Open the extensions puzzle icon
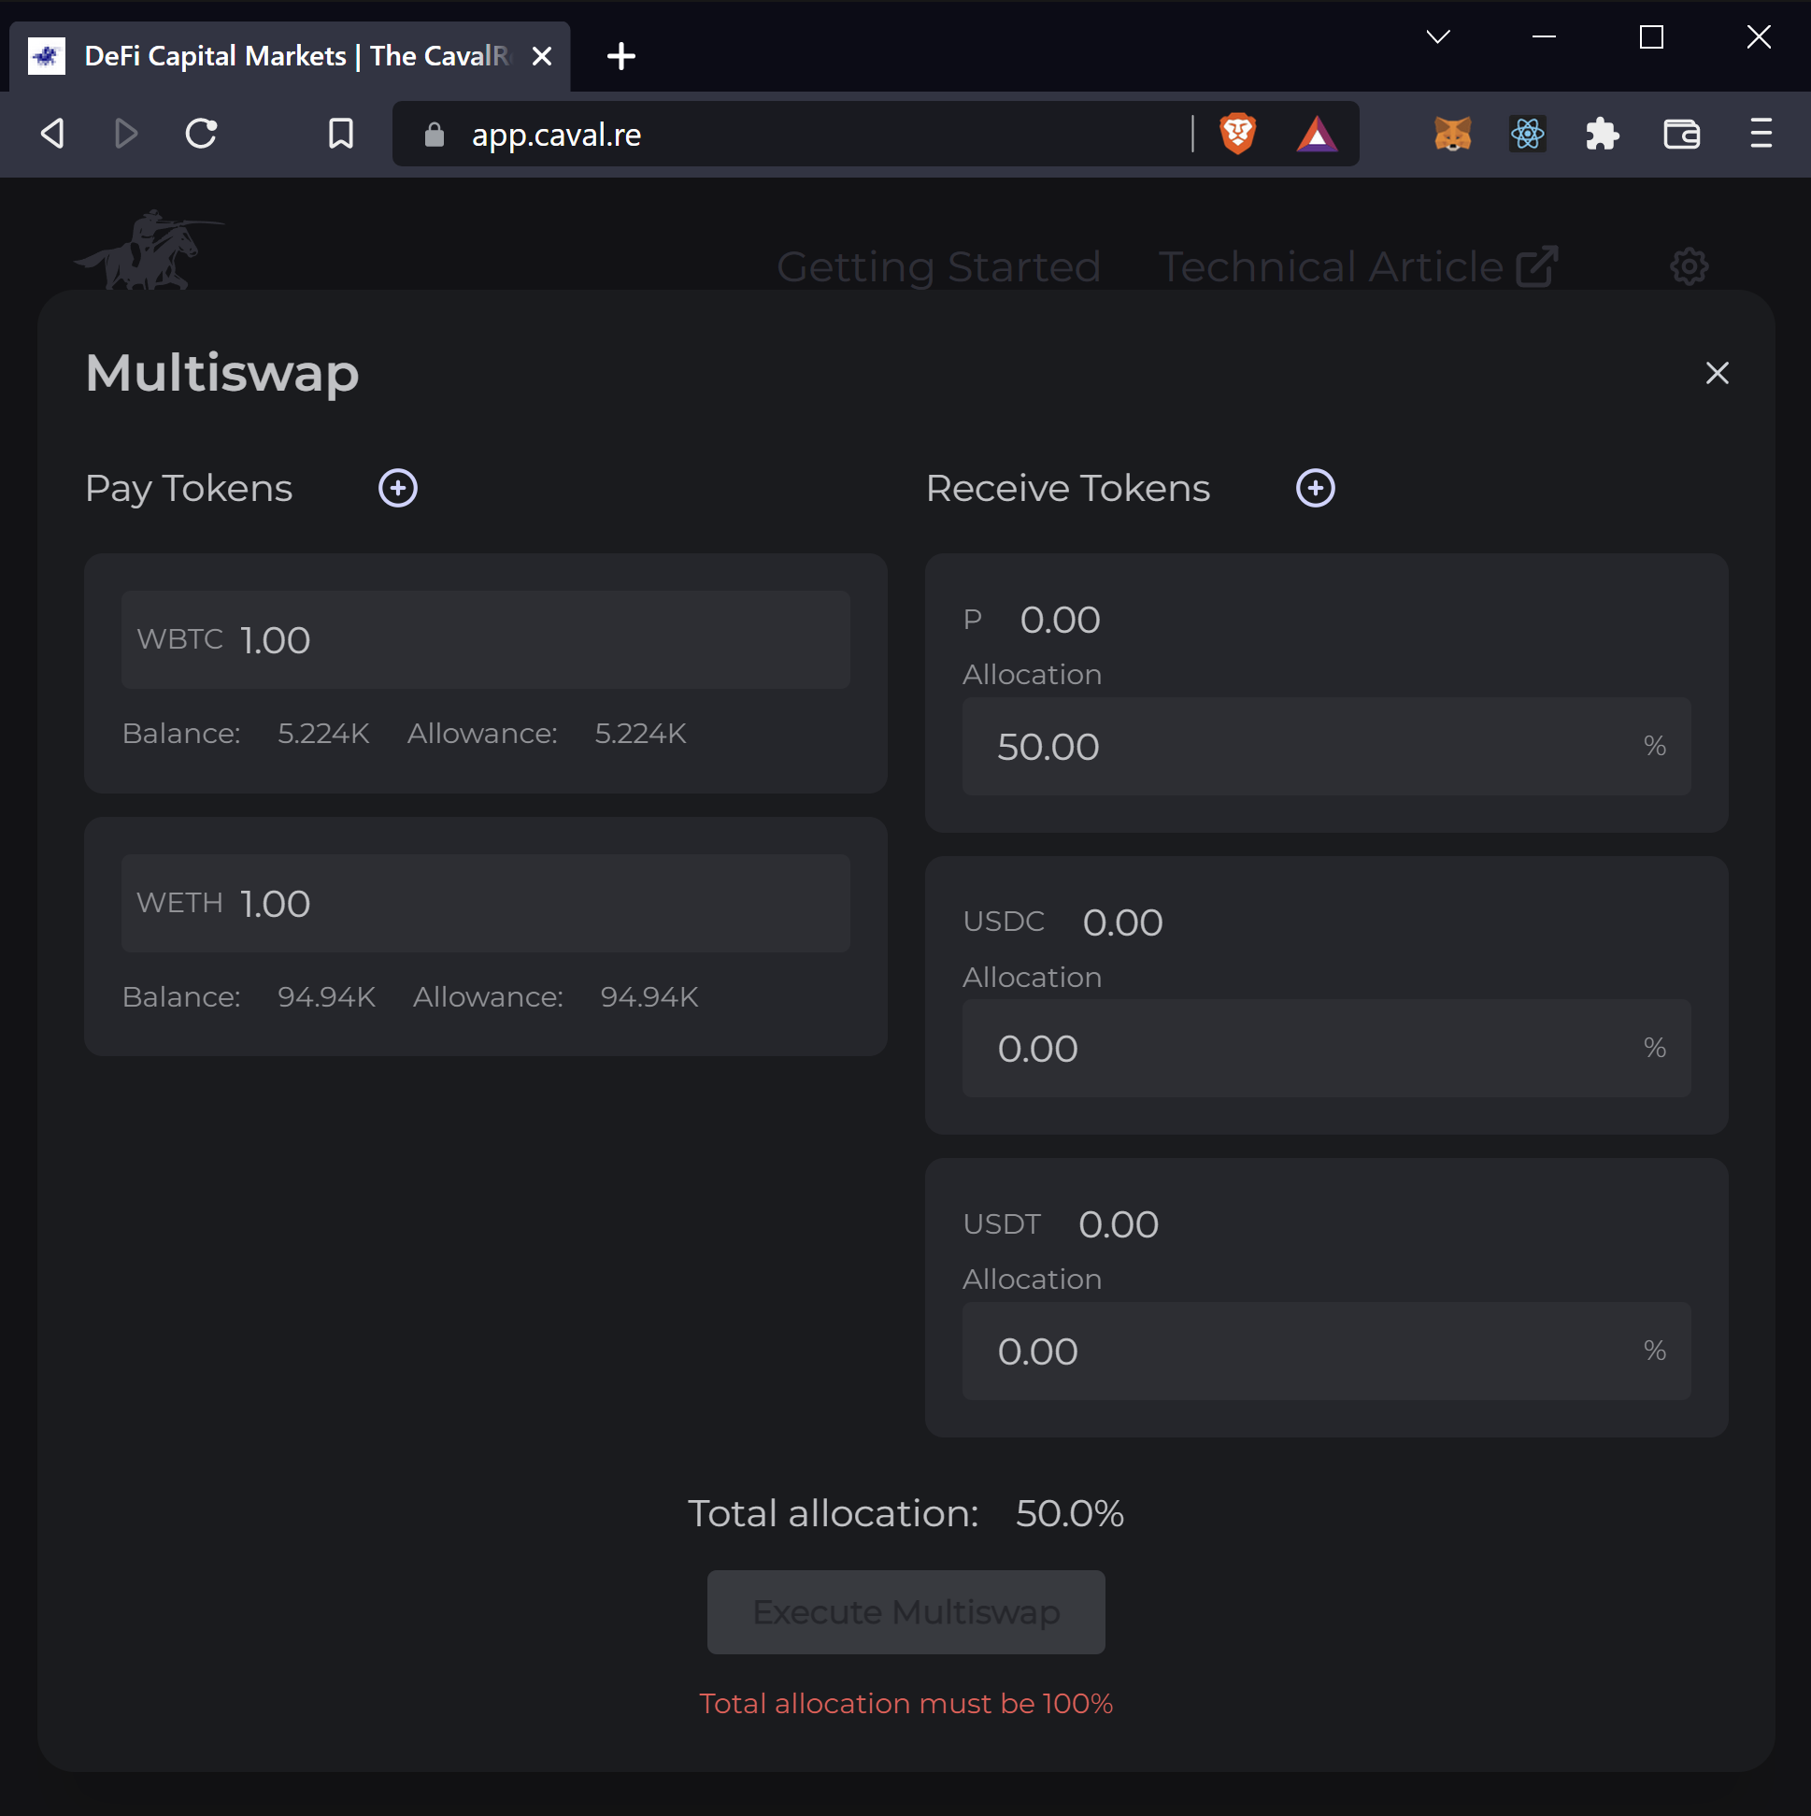 pyautogui.click(x=1603, y=135)
